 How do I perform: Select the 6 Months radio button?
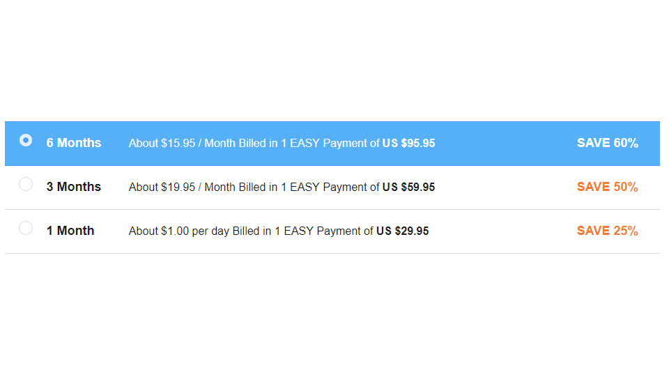click(26, 140)
